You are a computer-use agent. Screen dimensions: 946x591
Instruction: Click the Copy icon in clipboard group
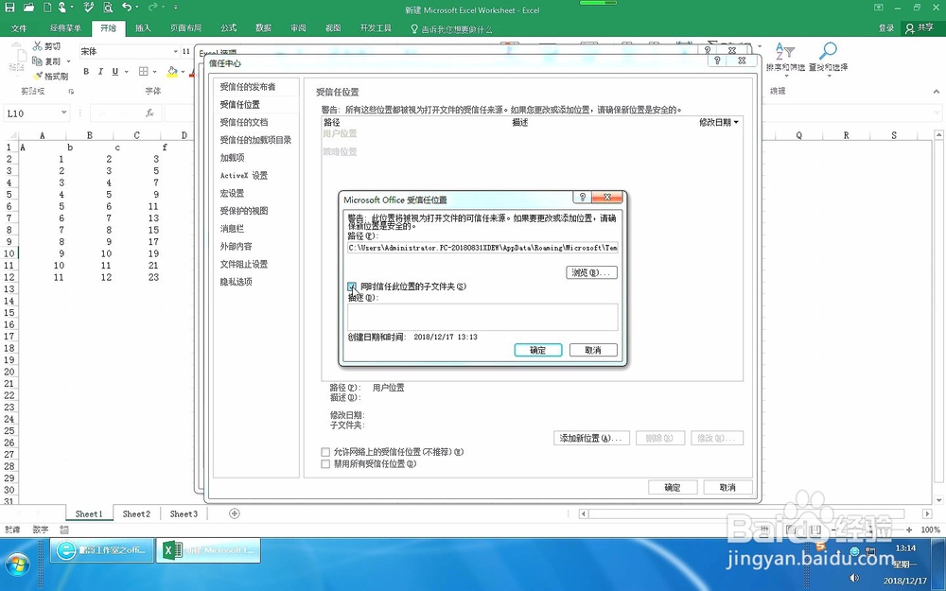pyautogui.click(x=38, y=61)
